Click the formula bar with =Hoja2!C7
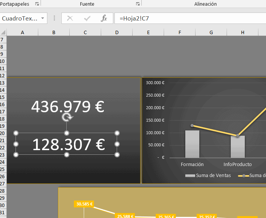266x218 pixels. coord(190,18)
